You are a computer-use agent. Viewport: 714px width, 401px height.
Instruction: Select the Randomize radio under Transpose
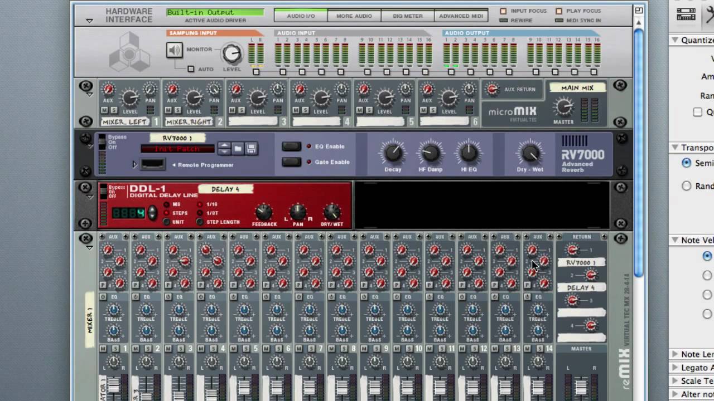coord(687,186)
